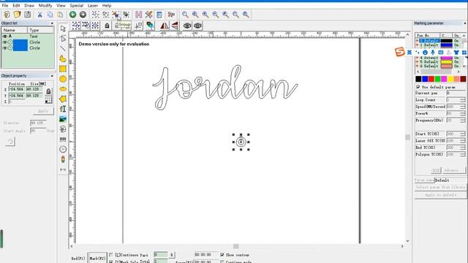Select the ellipse drawing tool
Screen dimensions: 468x263
tap(63, 89)
